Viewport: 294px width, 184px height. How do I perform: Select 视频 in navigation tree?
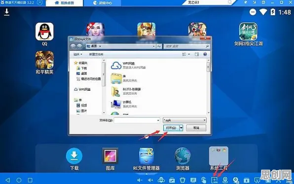[x=82, y=105]
